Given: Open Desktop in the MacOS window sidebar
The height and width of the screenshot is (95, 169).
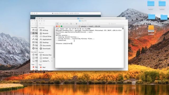Looking at the screenshot, I should (45, 42).
